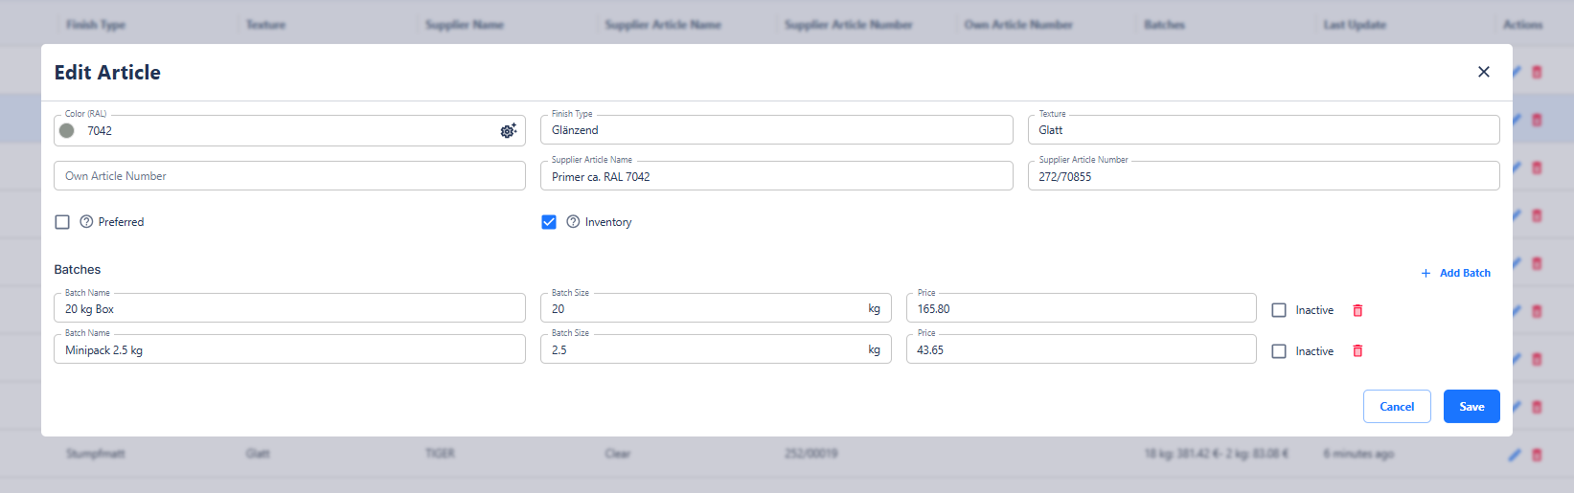Image resolution: width=1574 pixels, height=493 pixels.
Task: Click the Finish Type field with Glänzend
Action: coord(776,130)
